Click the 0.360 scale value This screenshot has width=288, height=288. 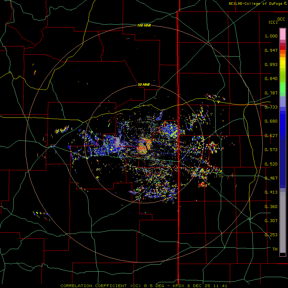click(x=271, y=207)
